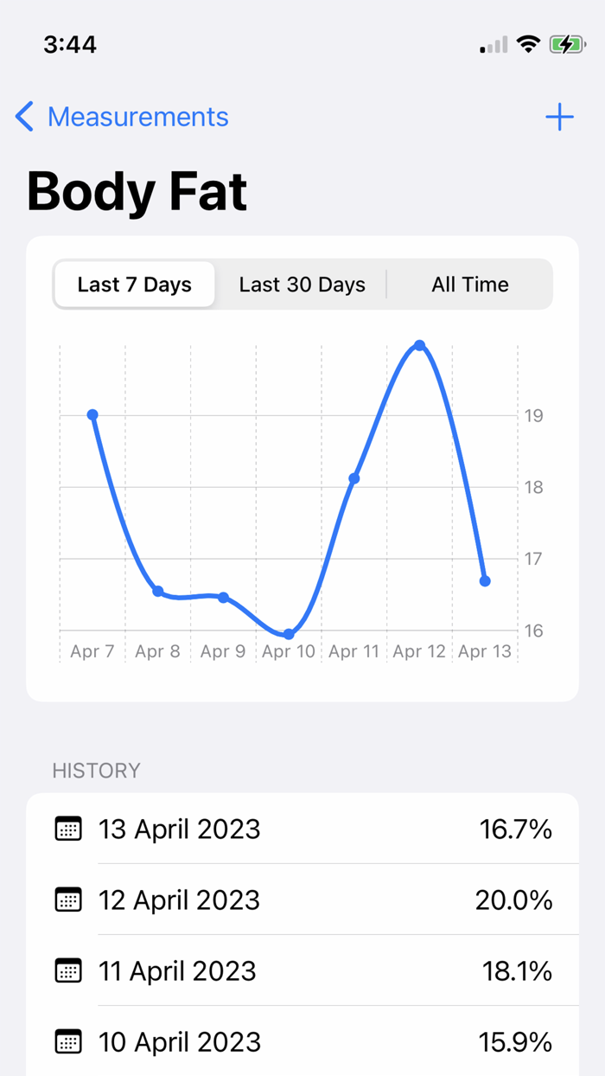Open the 12 April 2023 history entry
Screen dimensions: 605x1076
(x=302, y=900)
